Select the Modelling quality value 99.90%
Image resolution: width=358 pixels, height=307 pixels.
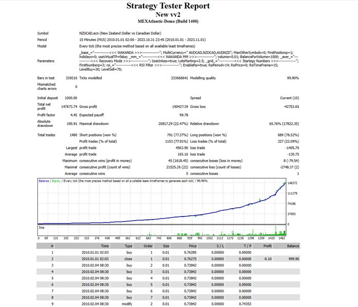(293, 78)
